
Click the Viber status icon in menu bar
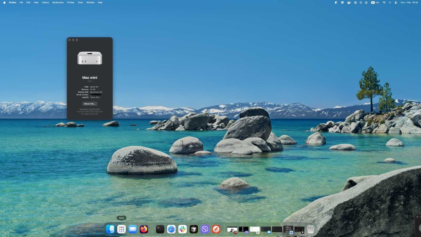[342, 3]
